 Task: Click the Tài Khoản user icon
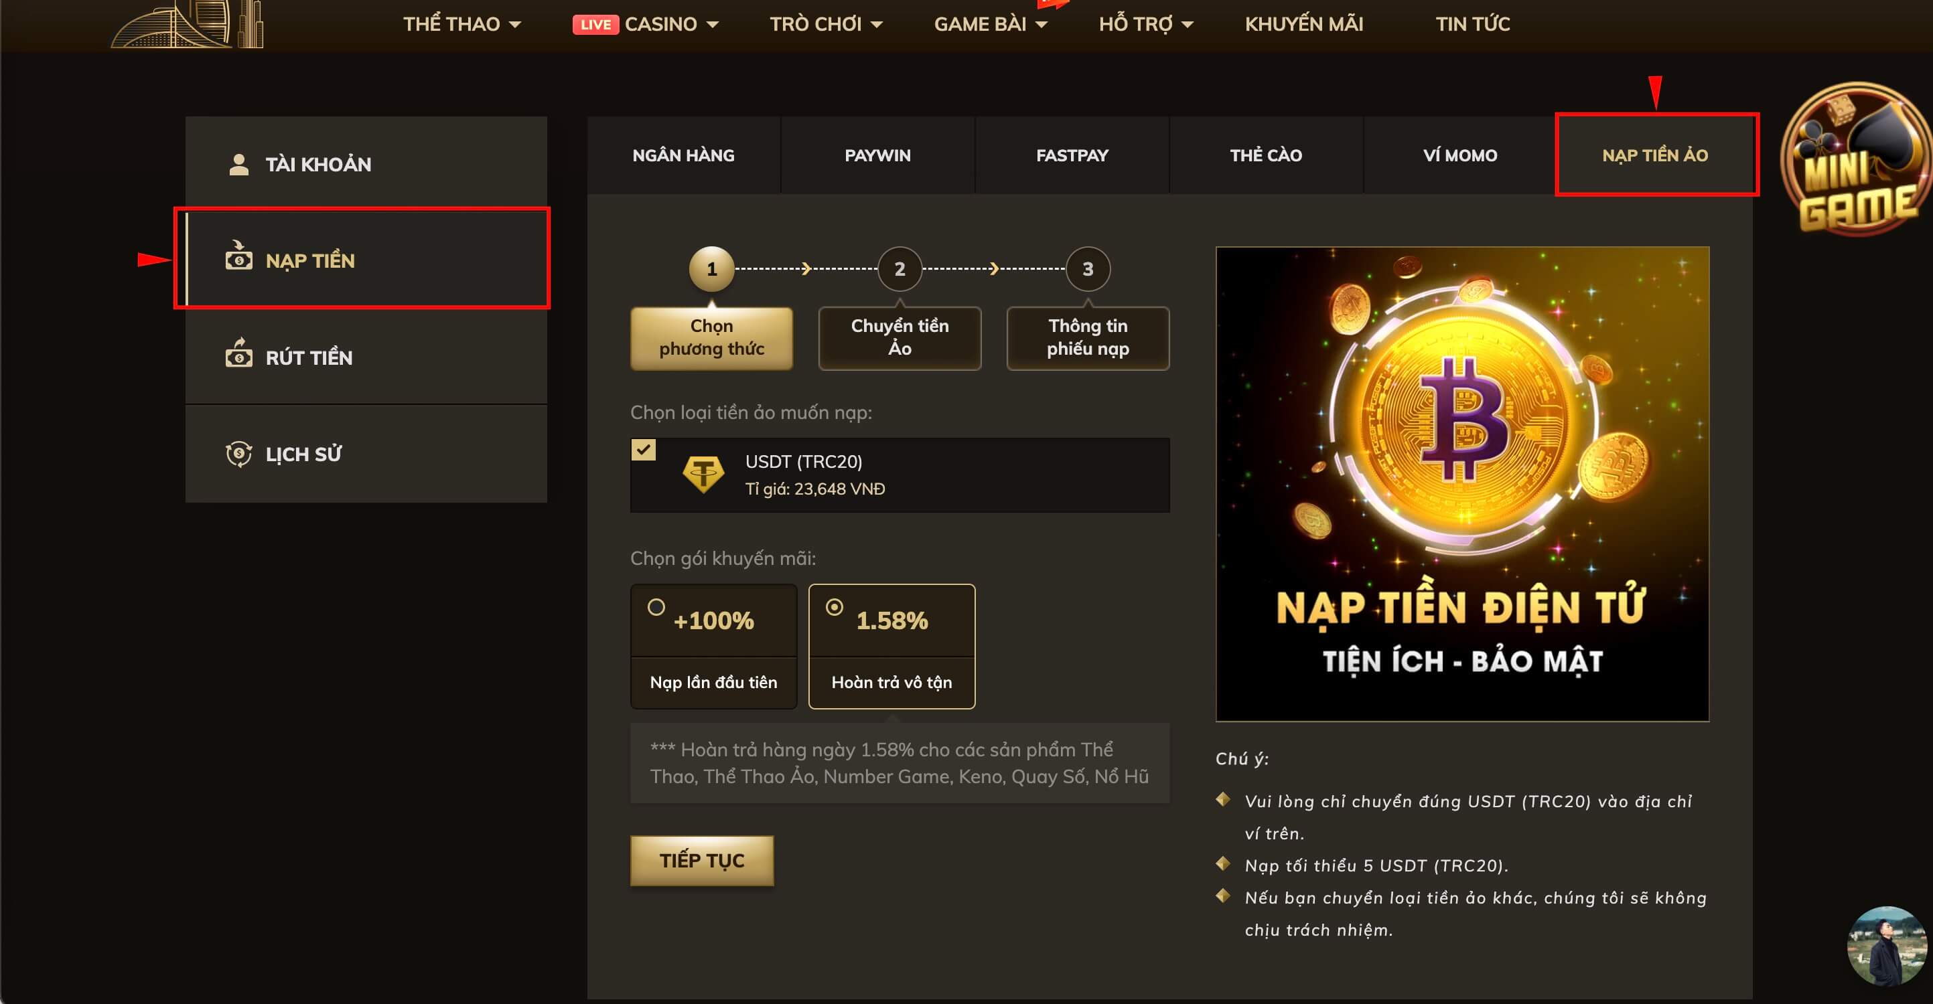(x=238, y=164)
